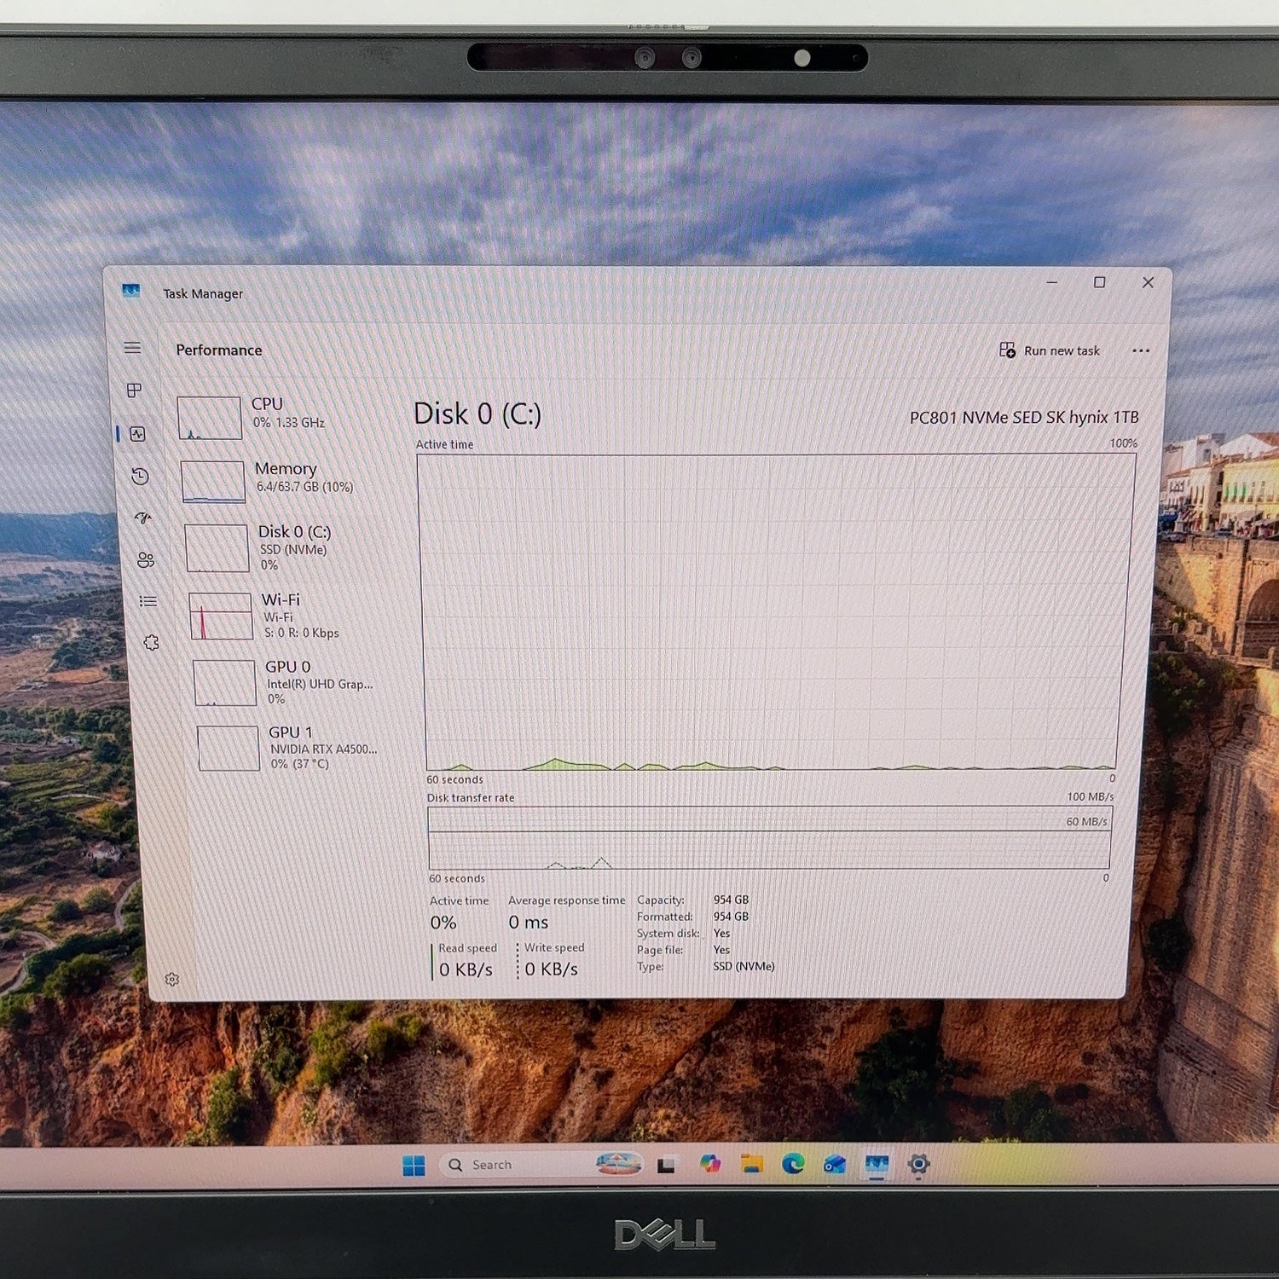
Task: Click the 'PC801 NVMe SED SK hynix 1TB' label
Action: (x=1024, y=417)
